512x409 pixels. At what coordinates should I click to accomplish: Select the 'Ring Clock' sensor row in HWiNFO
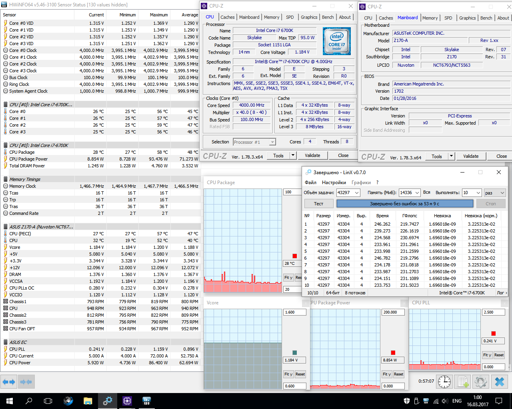pyautogui.click(x=100, y=84)
